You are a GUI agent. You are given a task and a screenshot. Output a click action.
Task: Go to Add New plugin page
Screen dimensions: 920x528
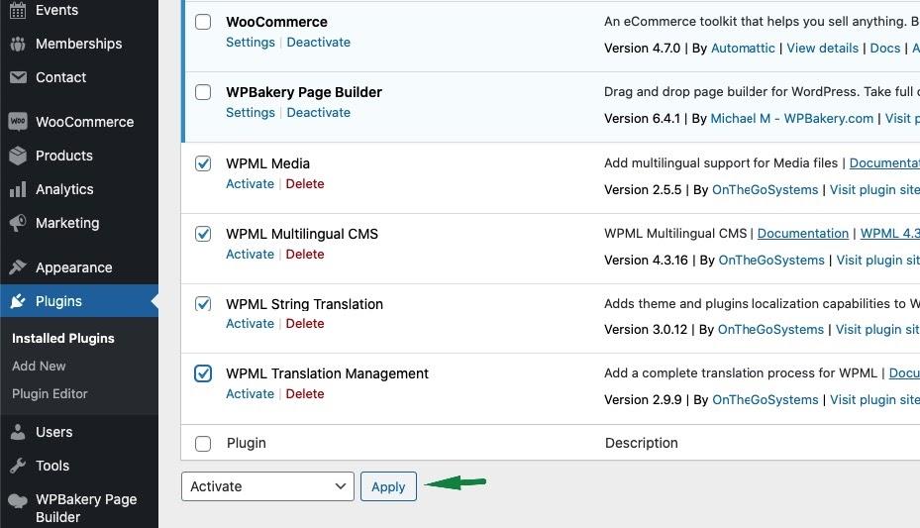39,366
